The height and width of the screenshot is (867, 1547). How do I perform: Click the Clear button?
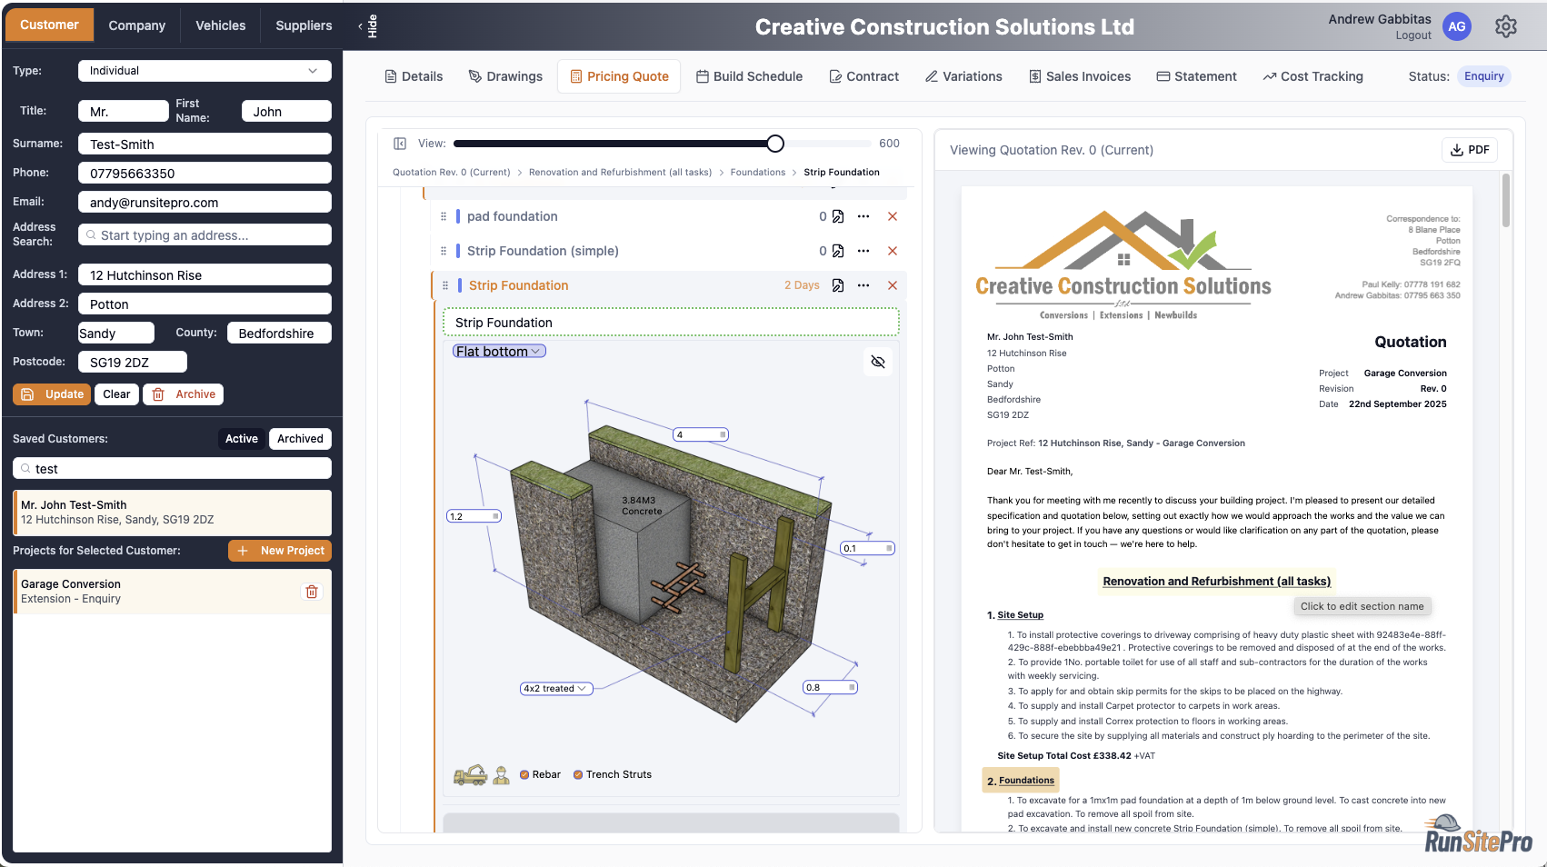[x=116, y=394]
